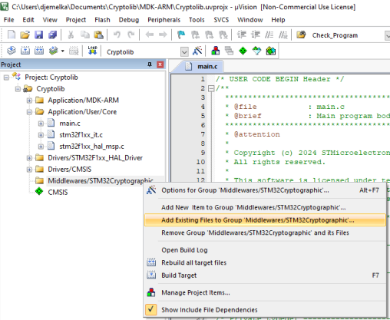Open the Debug menu
390x320 pixels.
(x=129, y=20)
